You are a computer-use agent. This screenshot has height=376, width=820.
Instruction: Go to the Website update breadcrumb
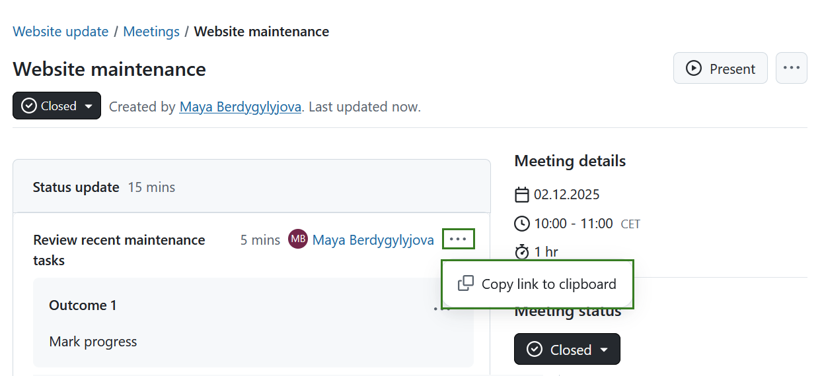point(61,32)
